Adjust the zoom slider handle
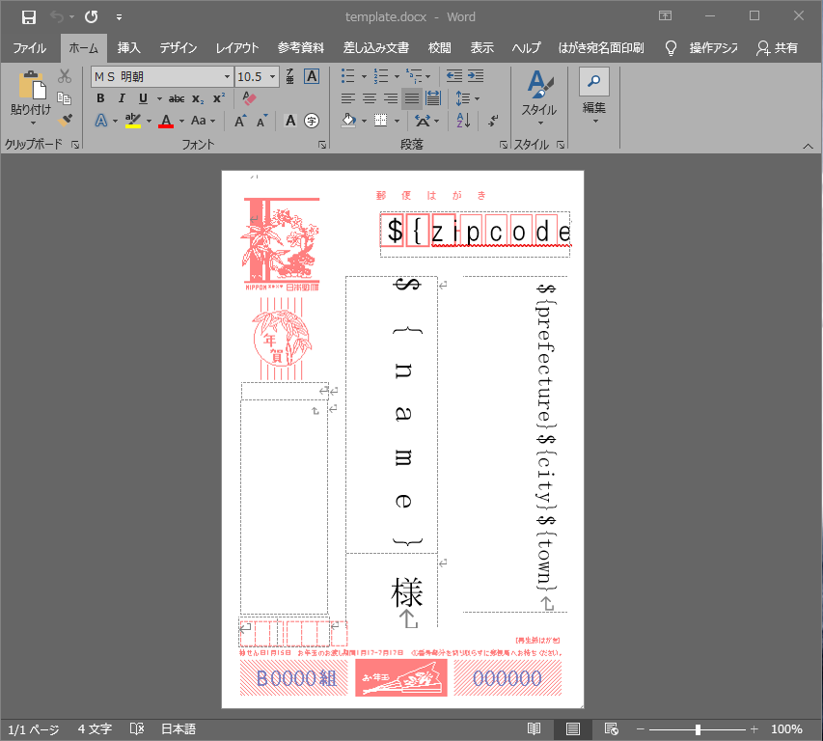 [698, 729]
